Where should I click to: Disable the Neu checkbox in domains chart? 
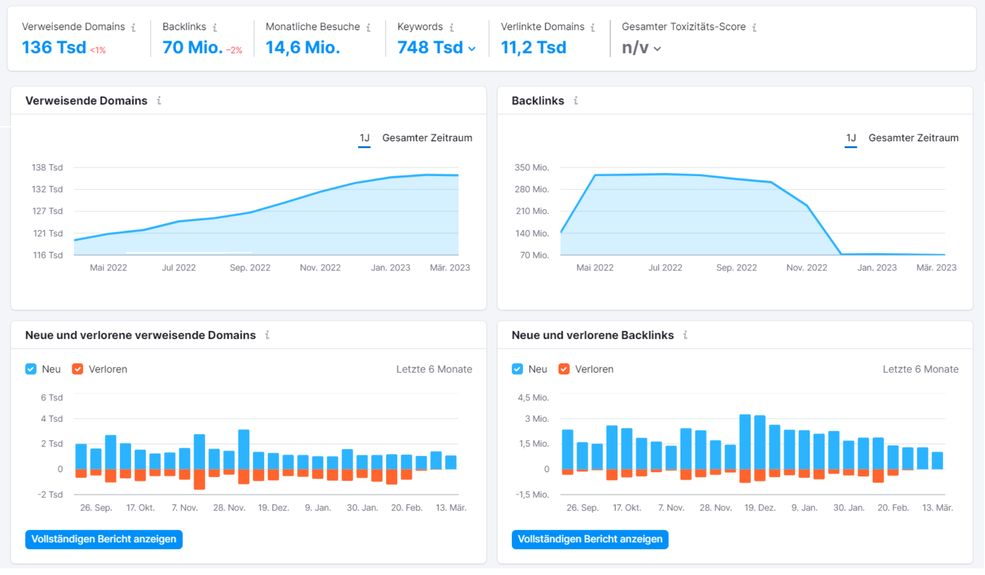point(31,369)
